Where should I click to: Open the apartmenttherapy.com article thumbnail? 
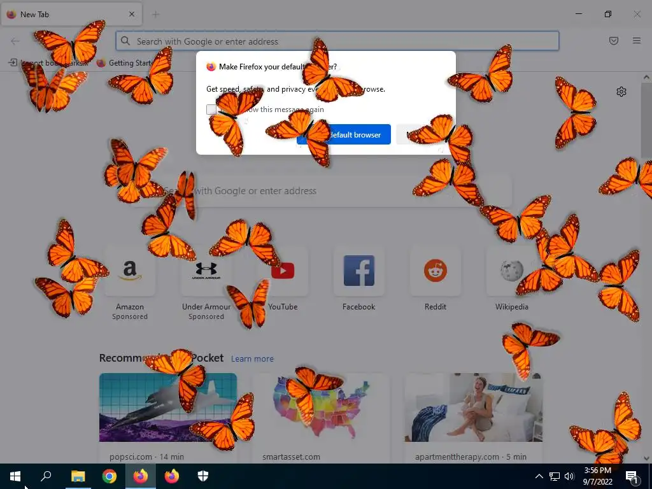click(474, 407)
